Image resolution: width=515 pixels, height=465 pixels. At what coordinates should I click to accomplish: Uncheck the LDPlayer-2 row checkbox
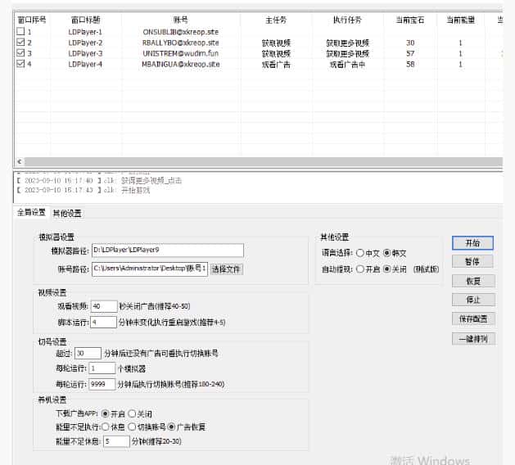pyautogui.click(x=21, y=42)
